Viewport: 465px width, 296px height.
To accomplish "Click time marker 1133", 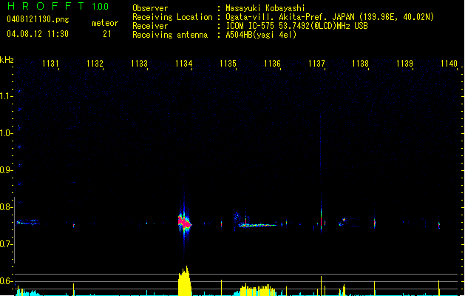I will point(139,64).
